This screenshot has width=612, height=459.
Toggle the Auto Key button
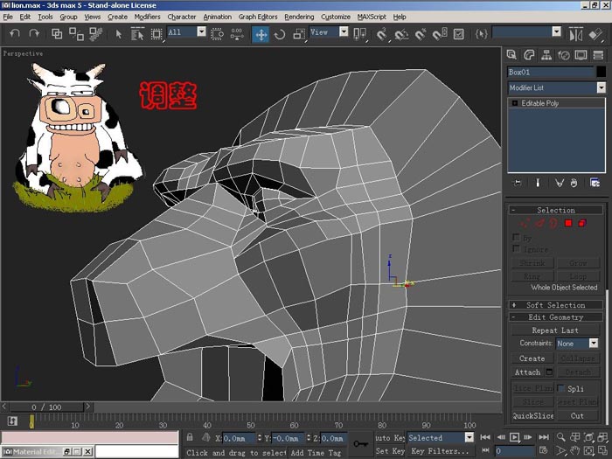pos(390,437)
